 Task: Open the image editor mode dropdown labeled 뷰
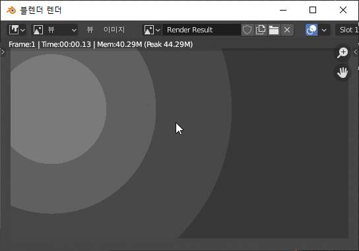[55, 30]
